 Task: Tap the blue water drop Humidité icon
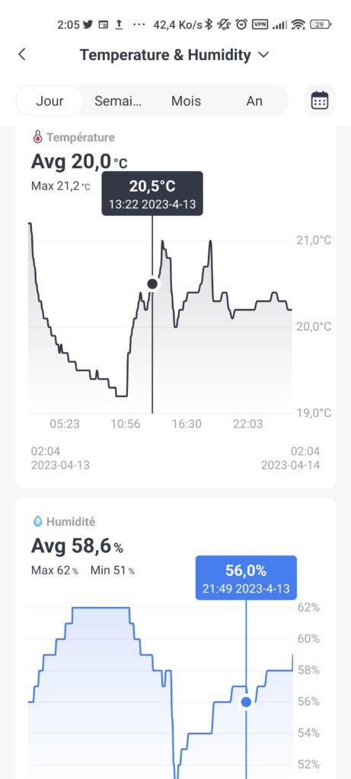point(38,522)
